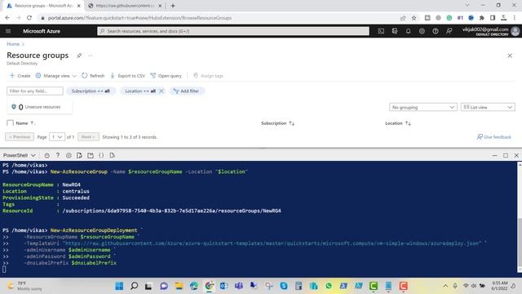Screen dimensions: 522x294
Task: Open the header feedback icon
Action: (449, 31)
